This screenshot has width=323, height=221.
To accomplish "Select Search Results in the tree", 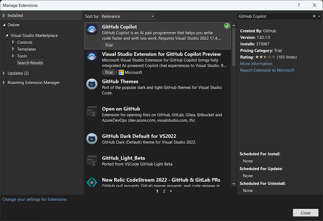I will [30, 63].
